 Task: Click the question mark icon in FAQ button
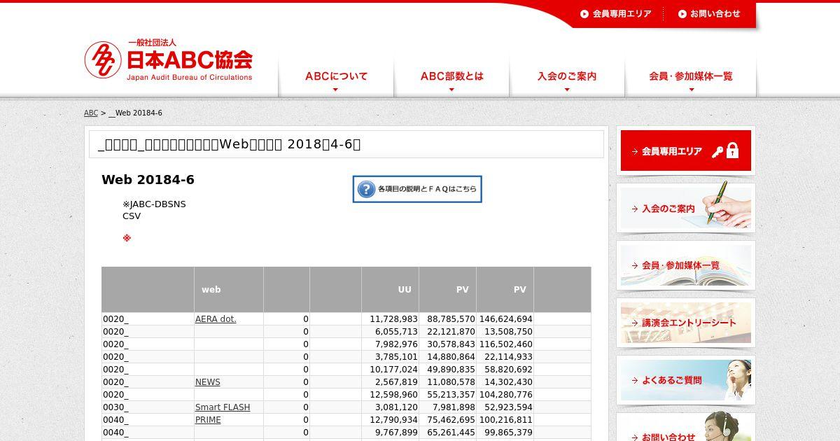366,189
